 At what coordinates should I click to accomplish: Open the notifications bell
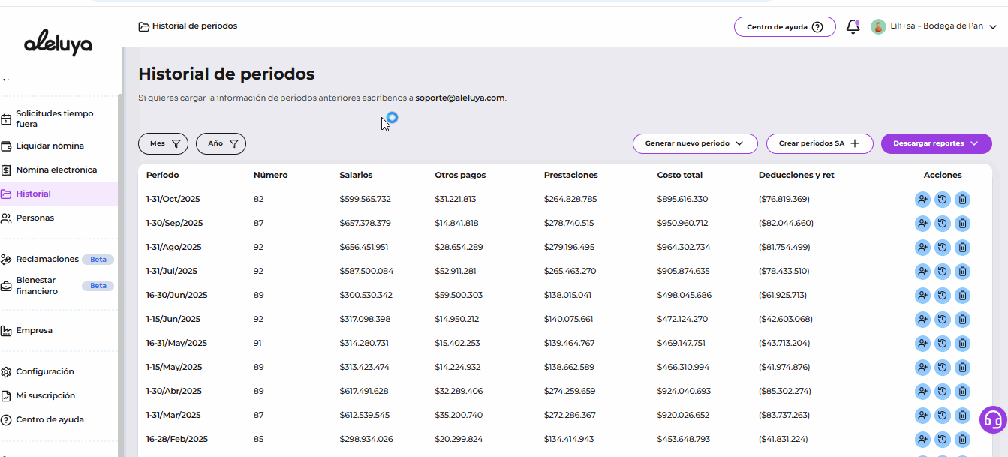[853, 27]
